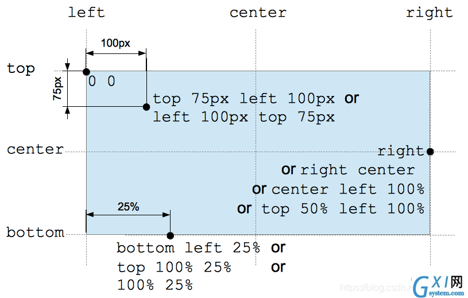
Task: Click the 'right' column header label
Action: pos(430,13)
